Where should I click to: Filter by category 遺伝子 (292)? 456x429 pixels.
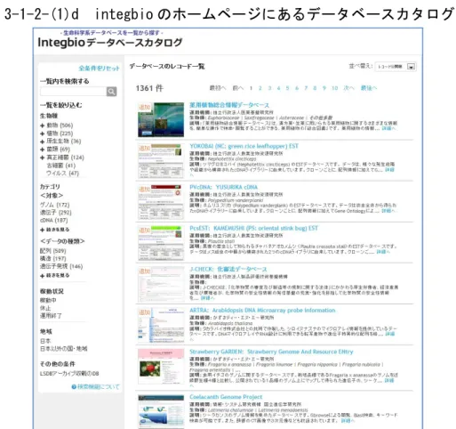pos(56,213)
